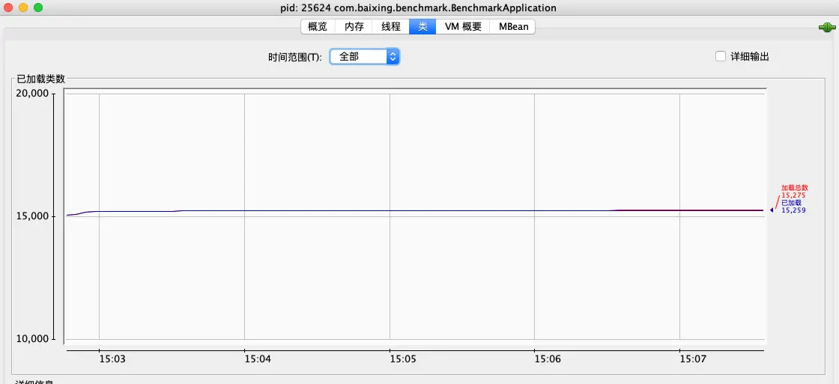Click the 15:07 time axis label
This screenshot has width=839, height=384.
tap(693, 359)
